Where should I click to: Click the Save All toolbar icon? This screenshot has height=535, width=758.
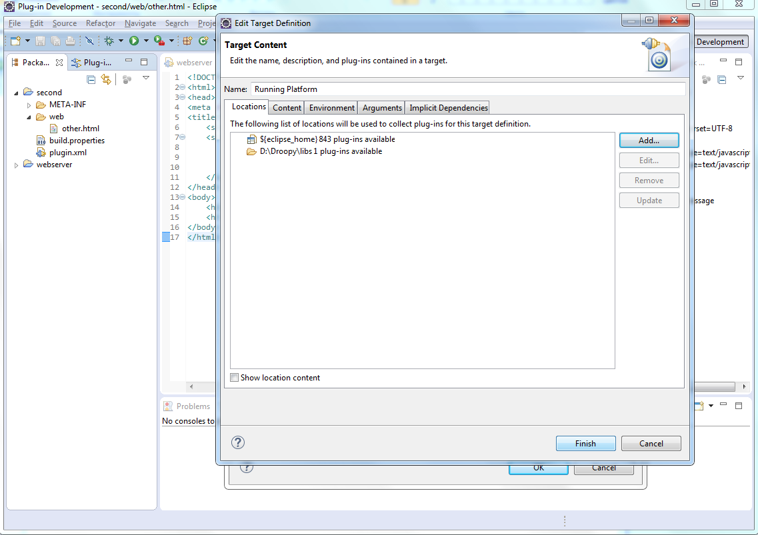click(55, 41)
